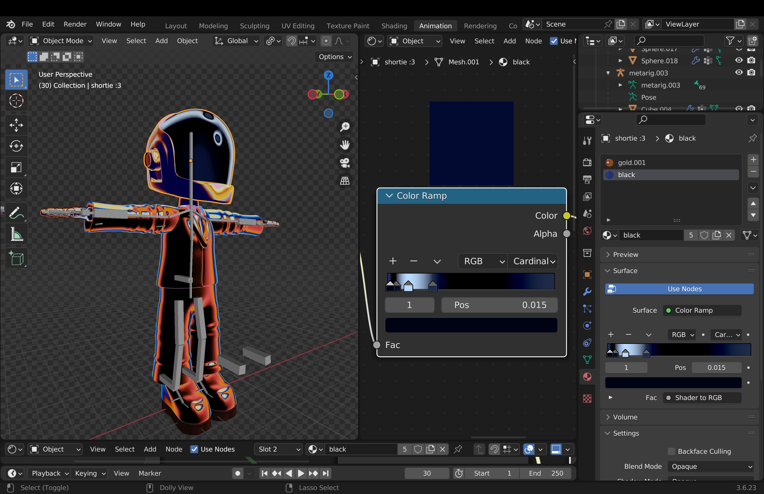Screen dimensions: 764x494
Task: Open the Blend Mode Opaque dropdown
Action: (711, 466)
